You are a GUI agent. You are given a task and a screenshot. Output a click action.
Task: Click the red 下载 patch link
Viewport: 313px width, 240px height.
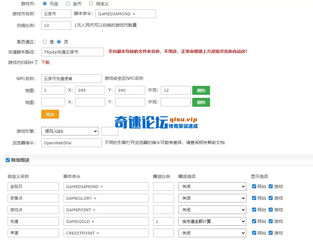(45, 62)
